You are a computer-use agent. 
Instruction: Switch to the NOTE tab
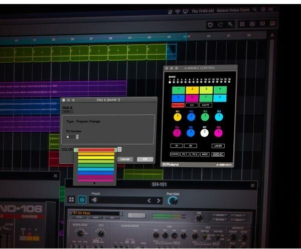point(206,105)
